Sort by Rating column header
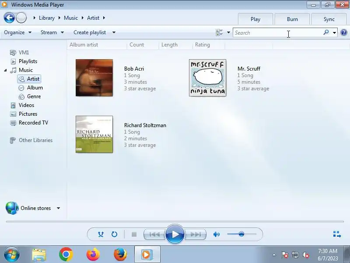 coord(209,45)
